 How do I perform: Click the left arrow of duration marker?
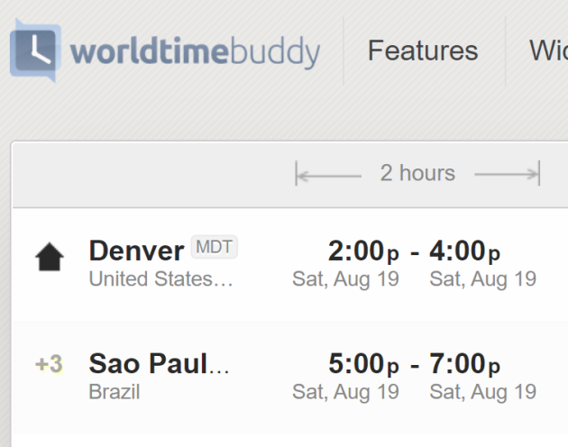(x=328, y=174)
